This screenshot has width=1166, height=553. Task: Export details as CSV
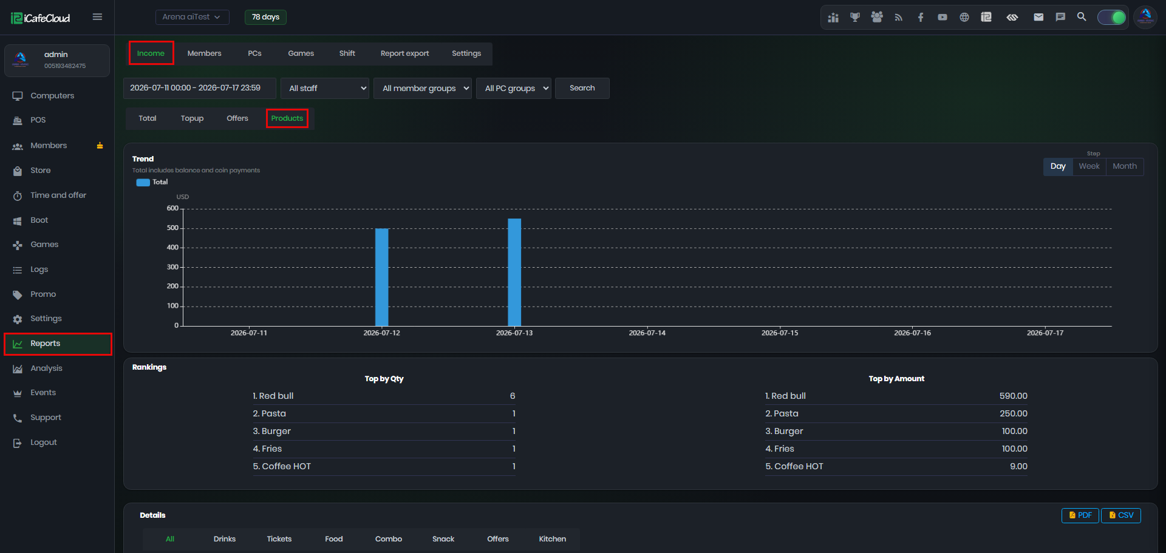1121,515
